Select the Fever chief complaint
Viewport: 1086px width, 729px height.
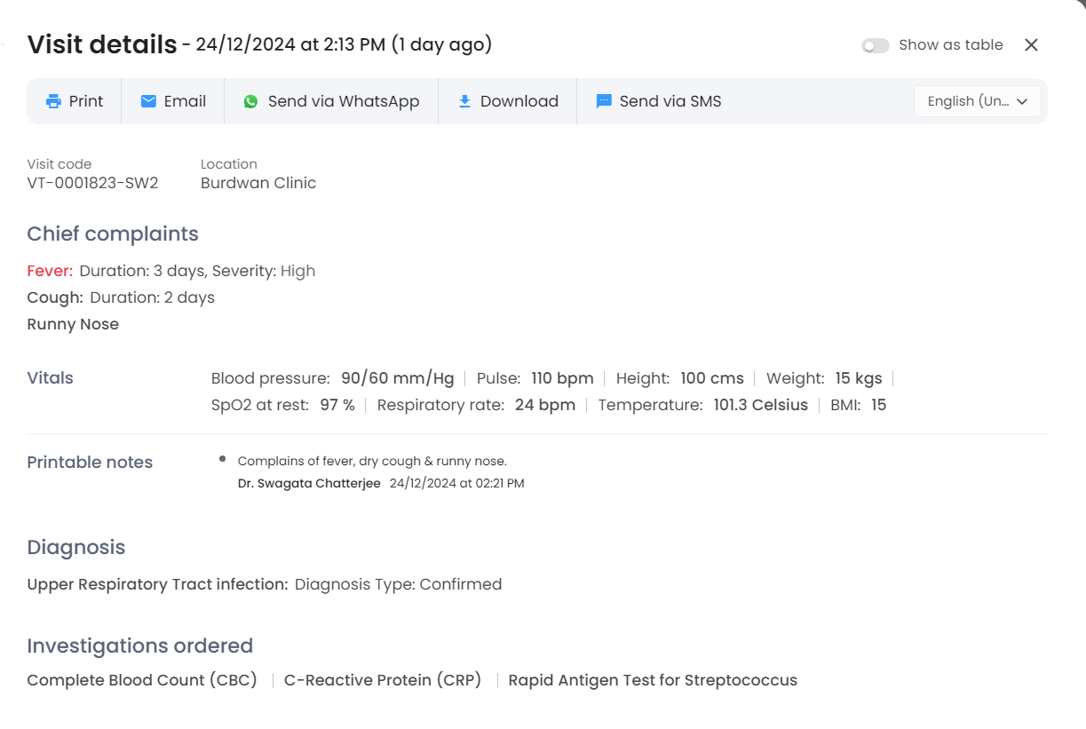(x=50, y=271)
